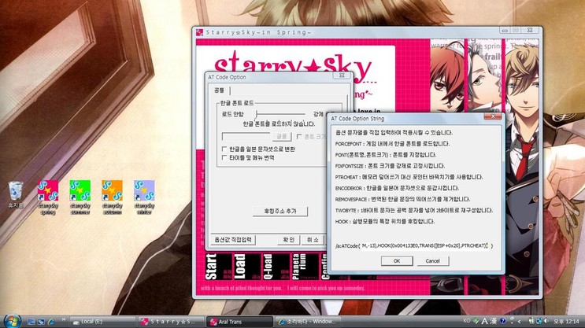585x328 pixels.
Task: Open the starrysky autumn desktop shortcut
Action: (x=113, y=190)
